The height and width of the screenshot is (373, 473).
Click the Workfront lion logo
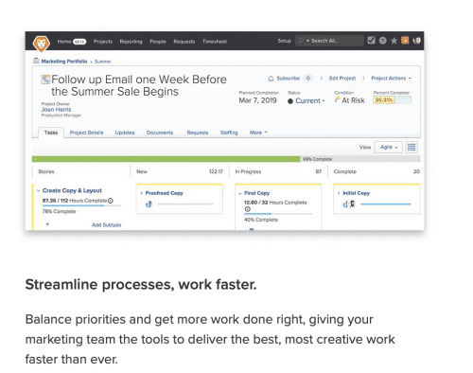click(x=42, y=43)
